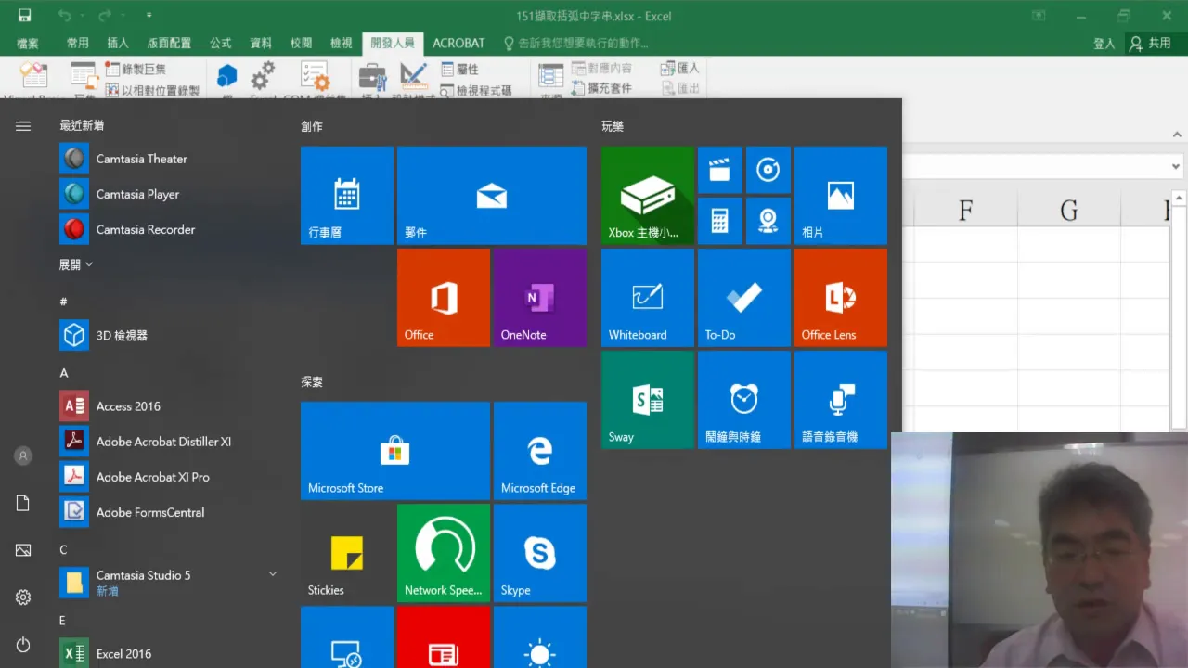Image resolution: width=1188 pixels, height=668 pixels.
Task: Open the To-Do tile
Action: [x=744, y=298]
